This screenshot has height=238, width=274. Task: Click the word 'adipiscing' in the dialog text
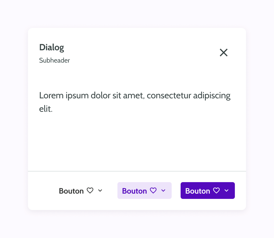(212, 96)
